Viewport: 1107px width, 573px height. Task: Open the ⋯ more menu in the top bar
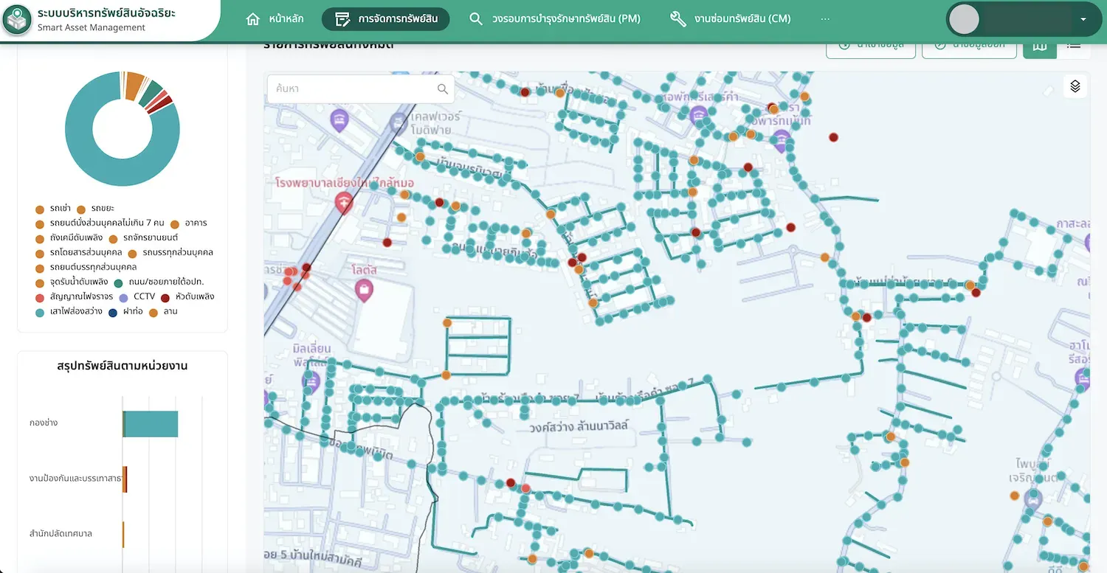coord(825,19)
